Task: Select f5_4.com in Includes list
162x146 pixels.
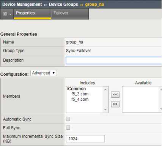Action: pos(80,99)
